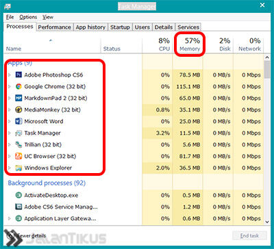
Task: Expand the Trillian row
Action: coord(10,144)
